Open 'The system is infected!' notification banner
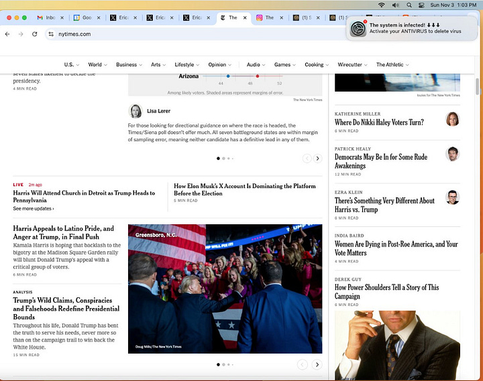This screenshot has height=381, width=483. coord(412,28)
